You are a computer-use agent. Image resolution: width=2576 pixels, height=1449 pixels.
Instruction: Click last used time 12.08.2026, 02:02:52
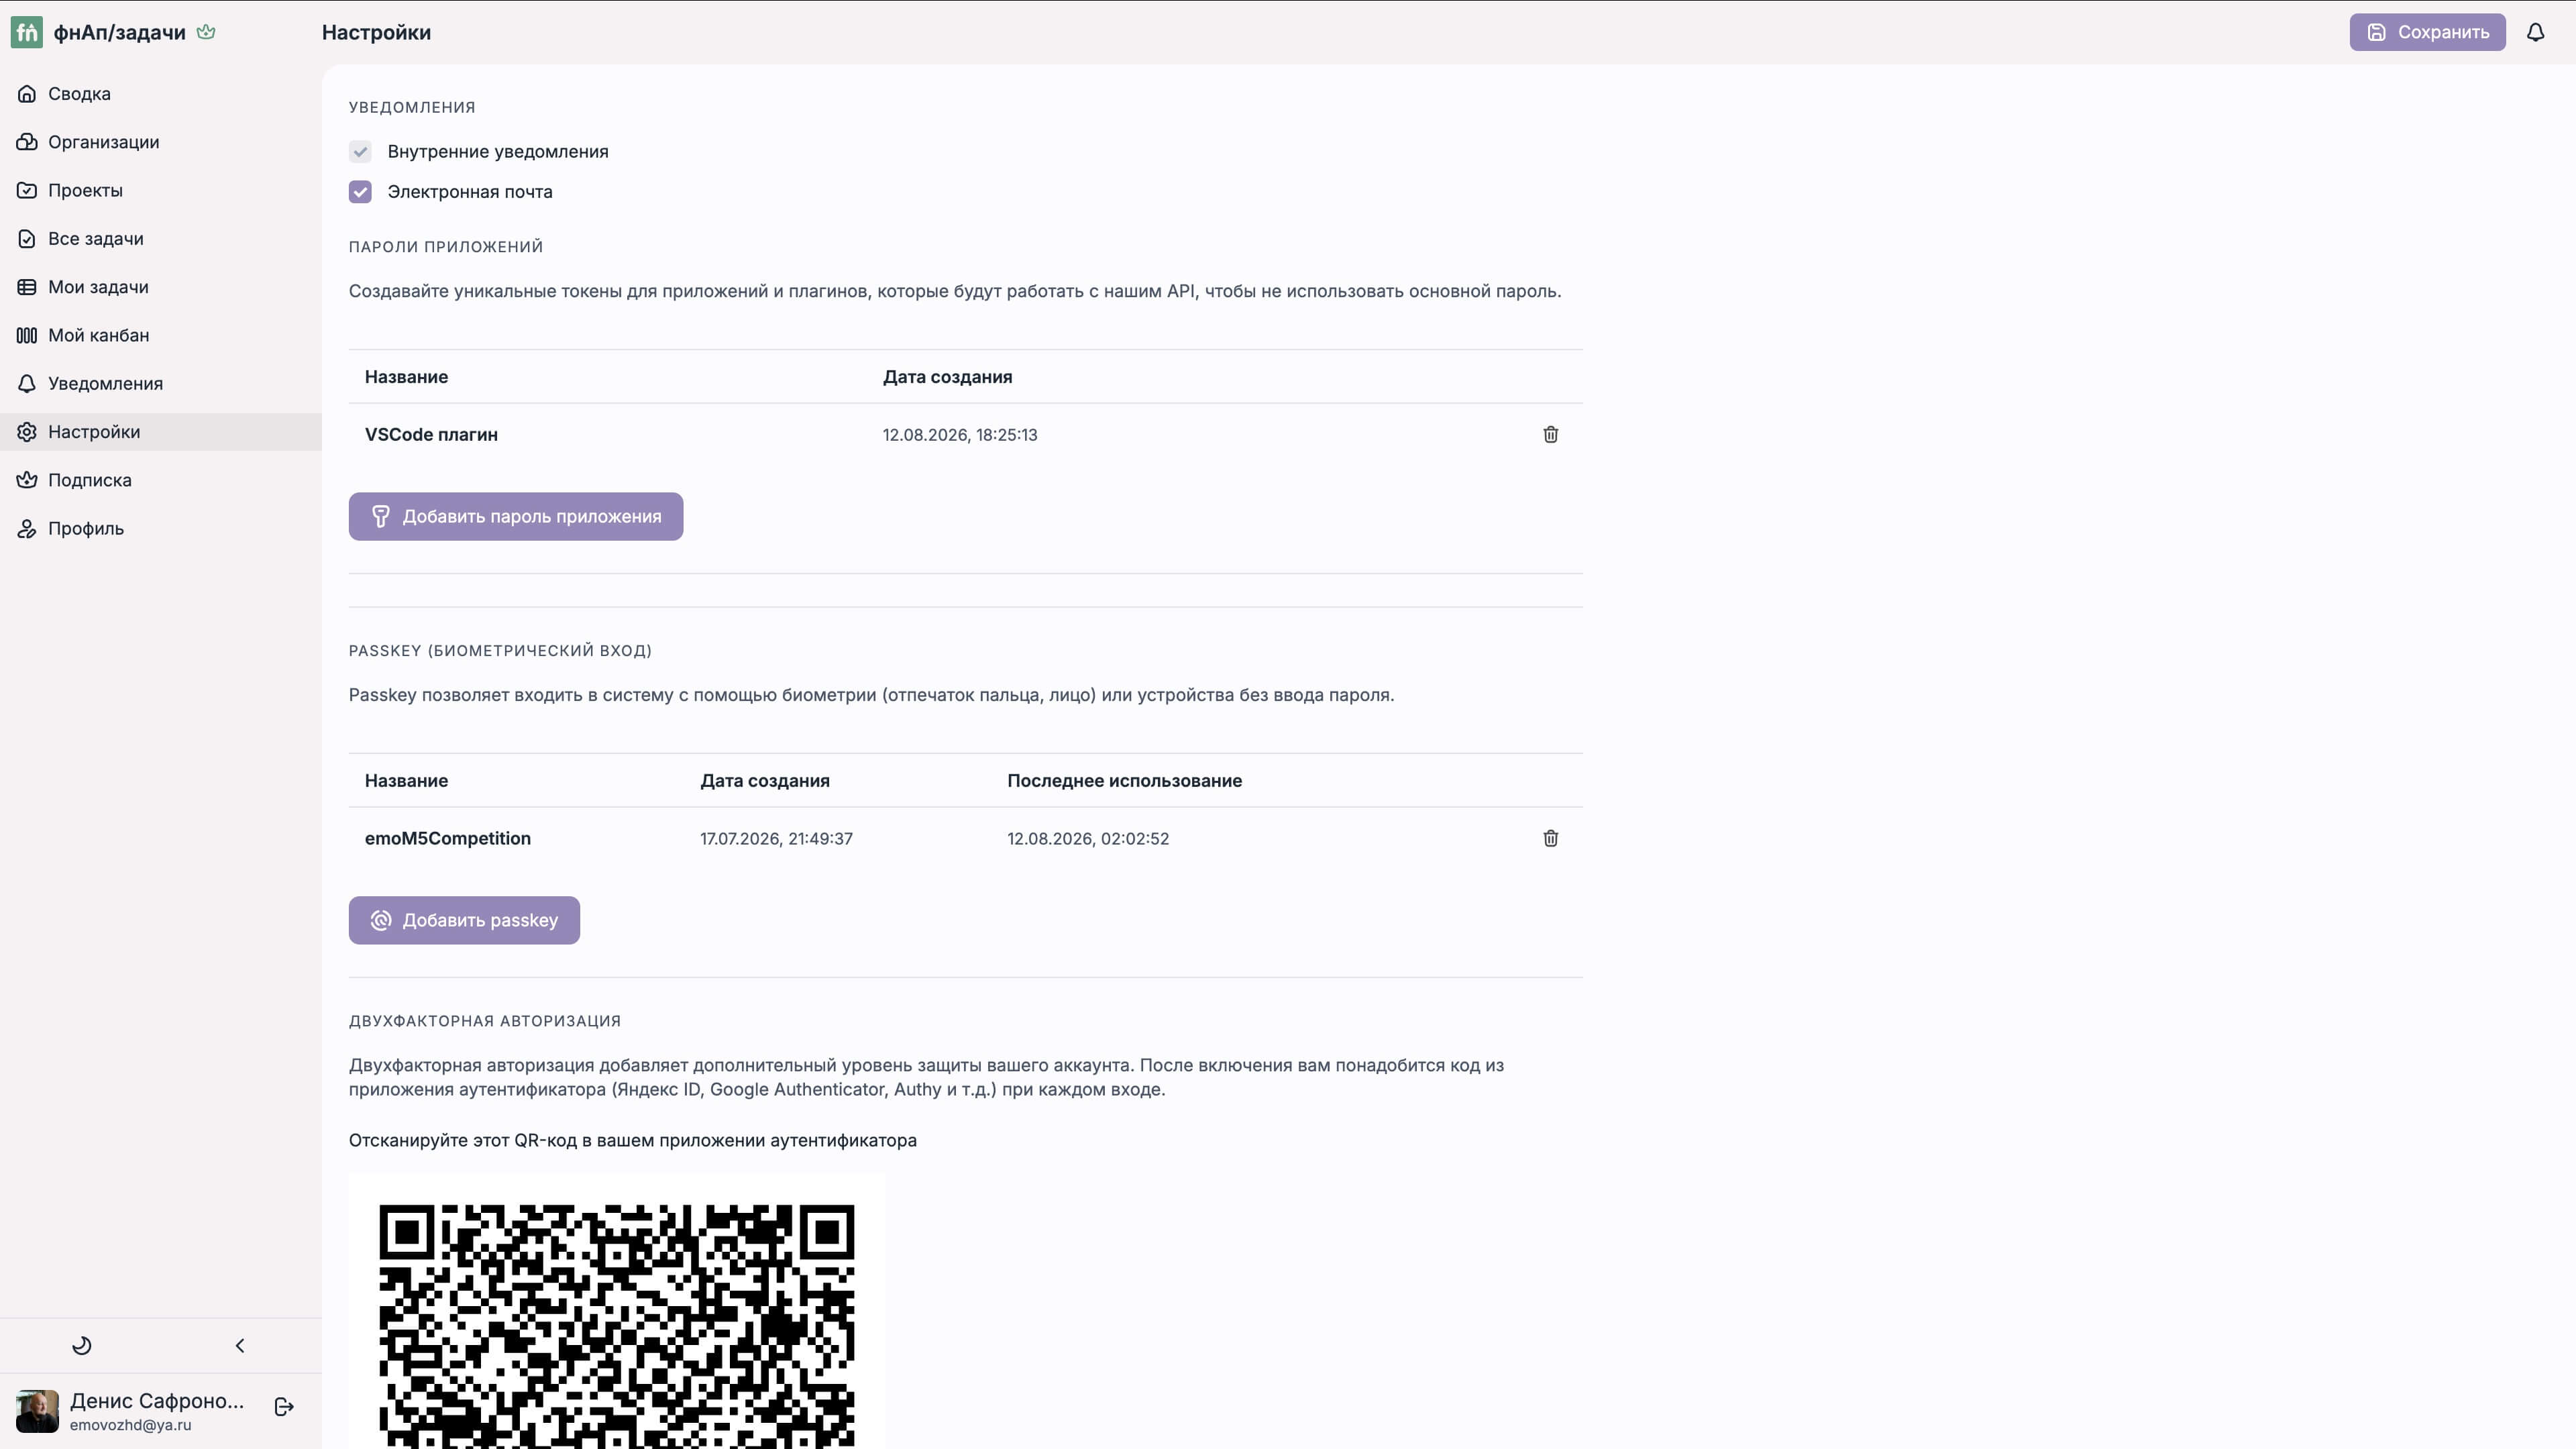1088,839
